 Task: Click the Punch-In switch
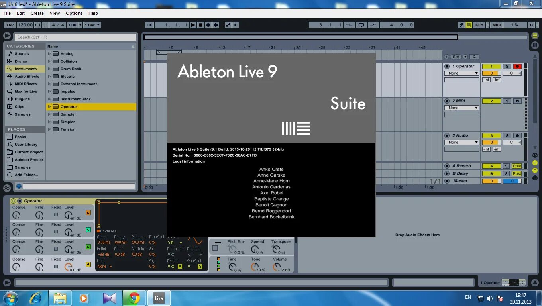click(349, 25)
